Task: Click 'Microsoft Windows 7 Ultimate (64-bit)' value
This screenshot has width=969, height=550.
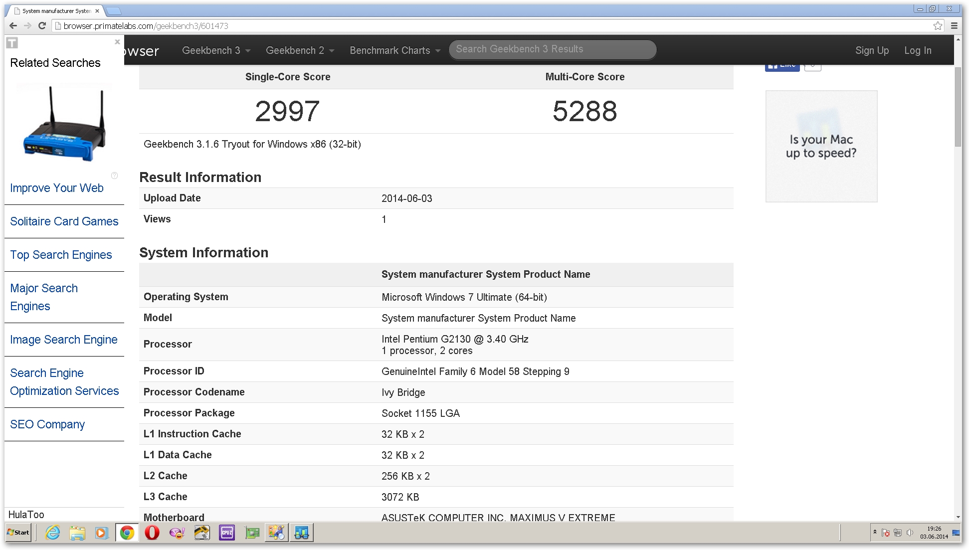Action: [x=464, y=297]
